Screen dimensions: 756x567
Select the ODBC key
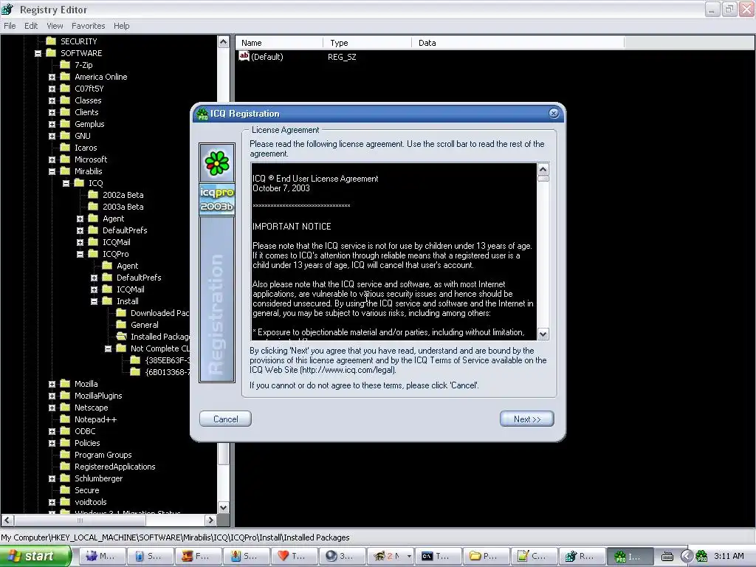(x=85, y=431)
